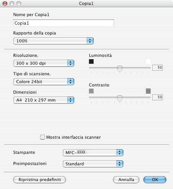Confirm settings with the OK button
173x189 pixels.
(x=155, y=180)
